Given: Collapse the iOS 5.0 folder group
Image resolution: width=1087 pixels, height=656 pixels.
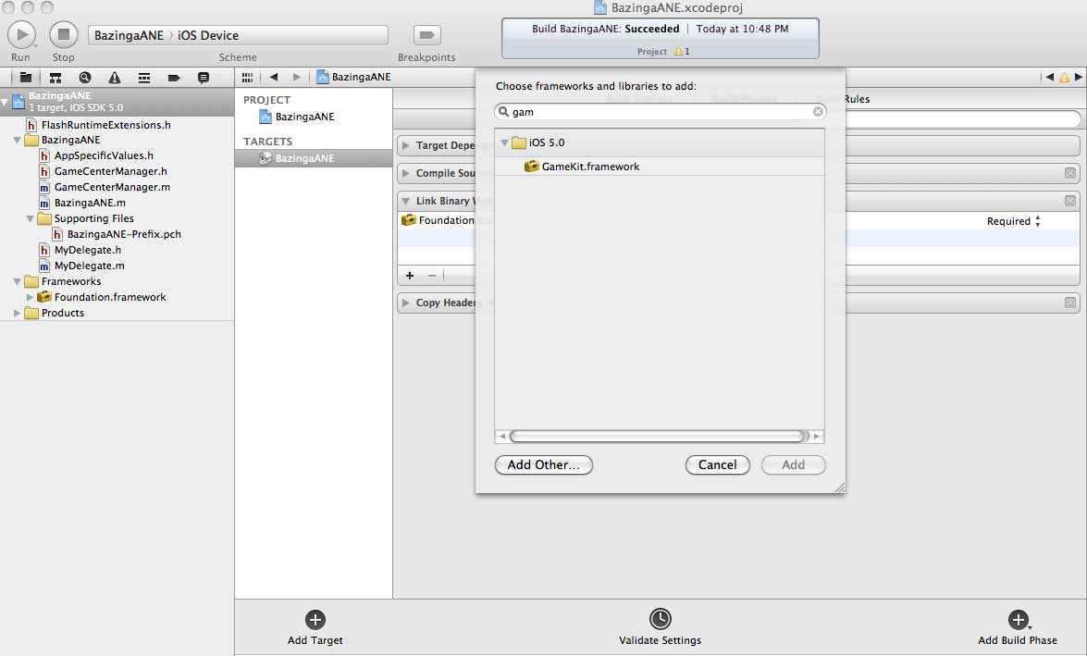Looking at the screenshot, I should click(x=505, y=142).
